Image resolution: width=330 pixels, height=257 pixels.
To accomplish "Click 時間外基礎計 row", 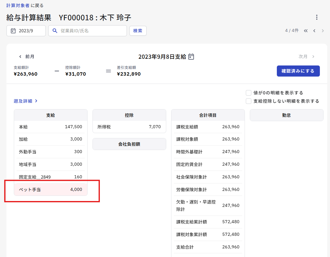I will click(x=208, y=152).
